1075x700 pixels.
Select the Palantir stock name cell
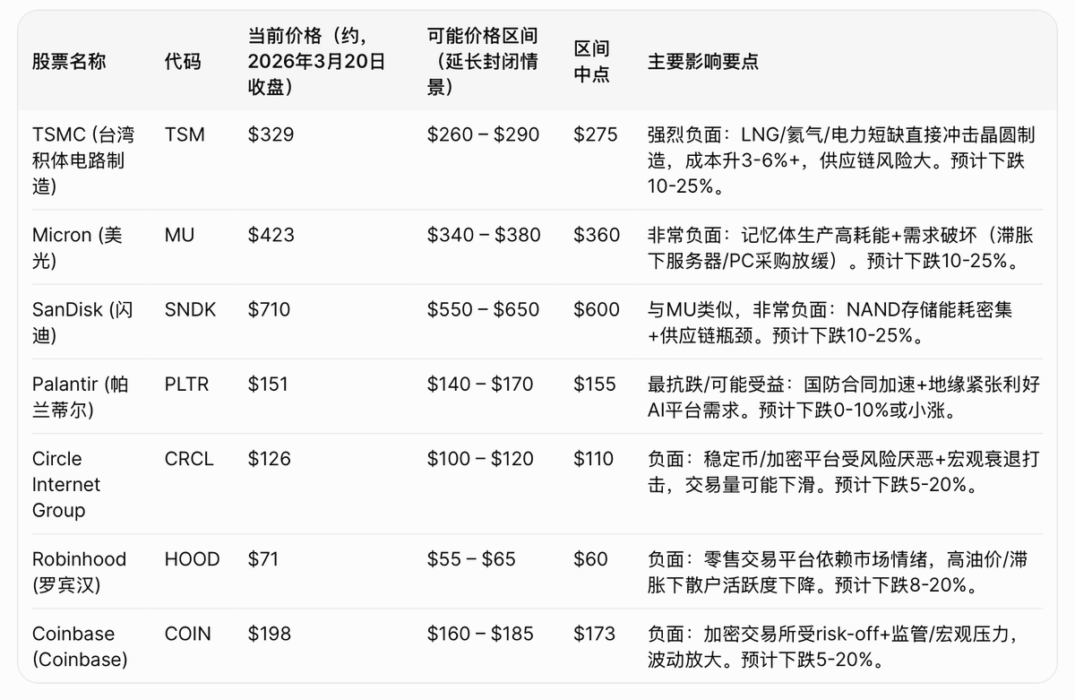pyautogui.click(x=80, y=396)
